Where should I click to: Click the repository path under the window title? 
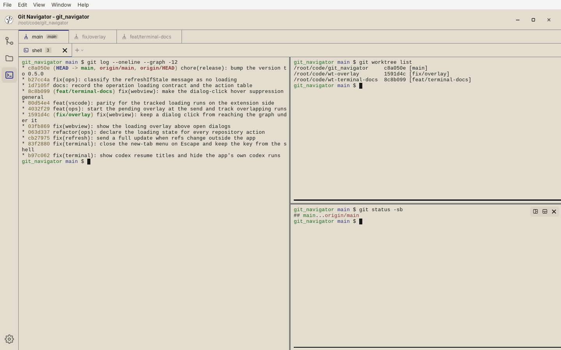(x=43, y=23)
